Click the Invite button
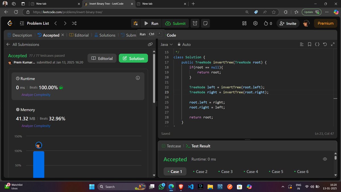This screenshot has width=341, height=192. pos(288,23)
